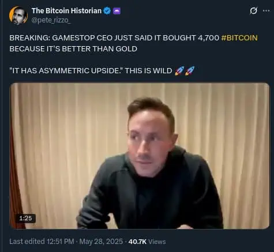Image resolution: width=274 pixels, height=252 pixels.
Task: View edit history via Last edited
Action: pos(27,242)
